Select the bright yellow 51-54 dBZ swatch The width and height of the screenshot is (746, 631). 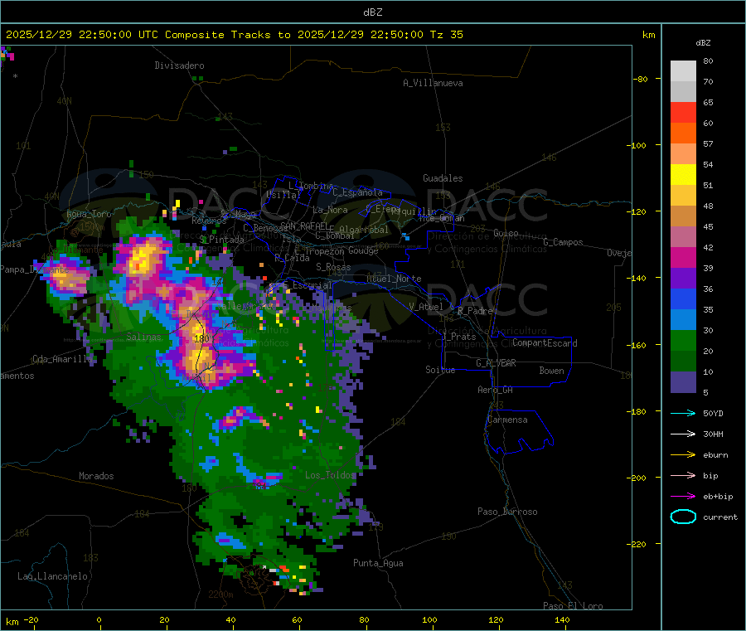tap(683, 175)
